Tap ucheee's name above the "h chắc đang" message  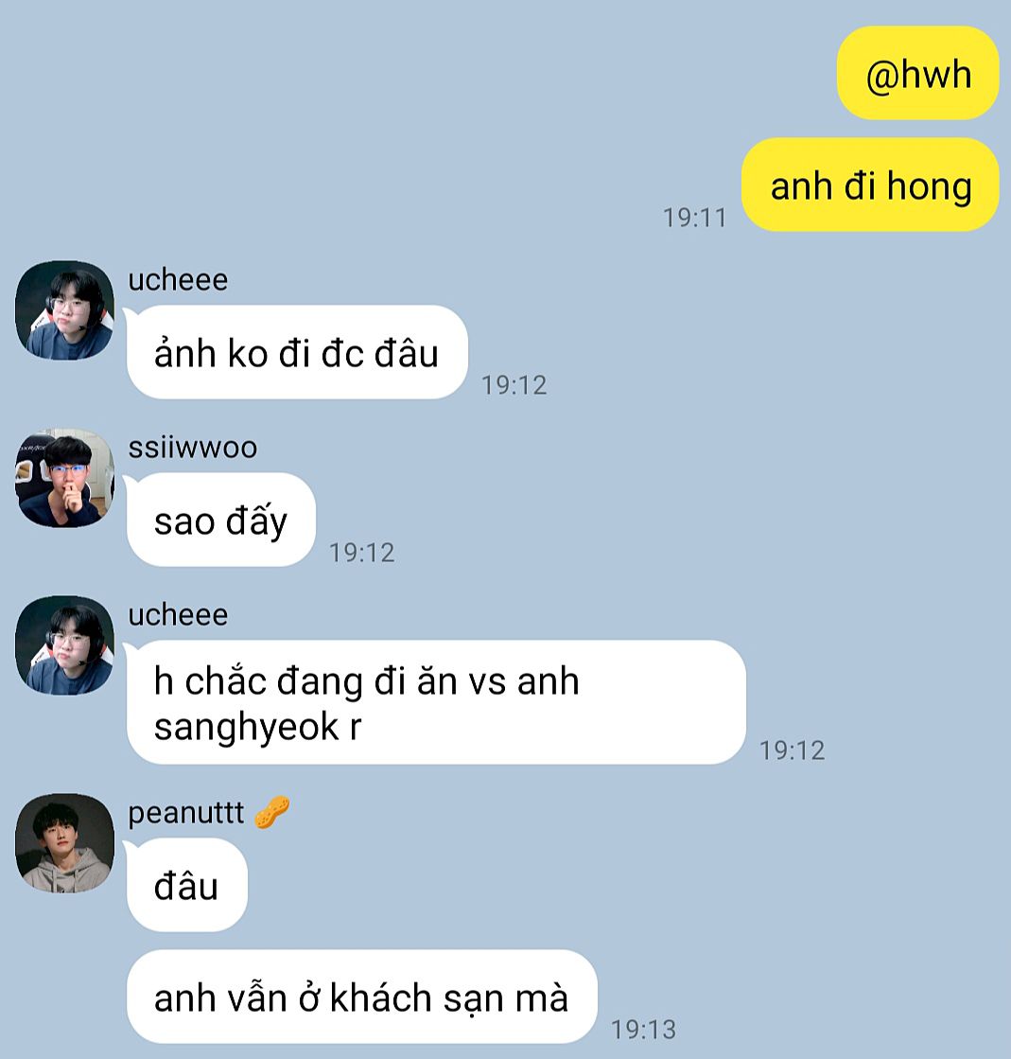click(x=178, y=614)
